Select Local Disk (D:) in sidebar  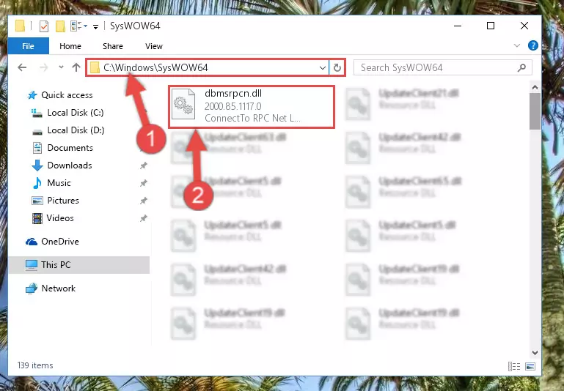pyautogui.click(x=76, y=130)
